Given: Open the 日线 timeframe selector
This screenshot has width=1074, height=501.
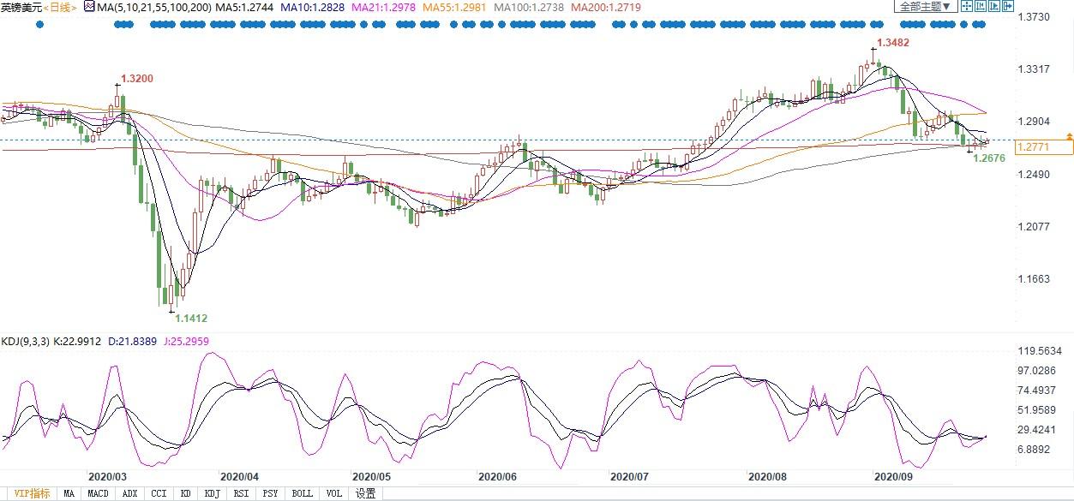Looking at the screenshot, I should 60,7.
